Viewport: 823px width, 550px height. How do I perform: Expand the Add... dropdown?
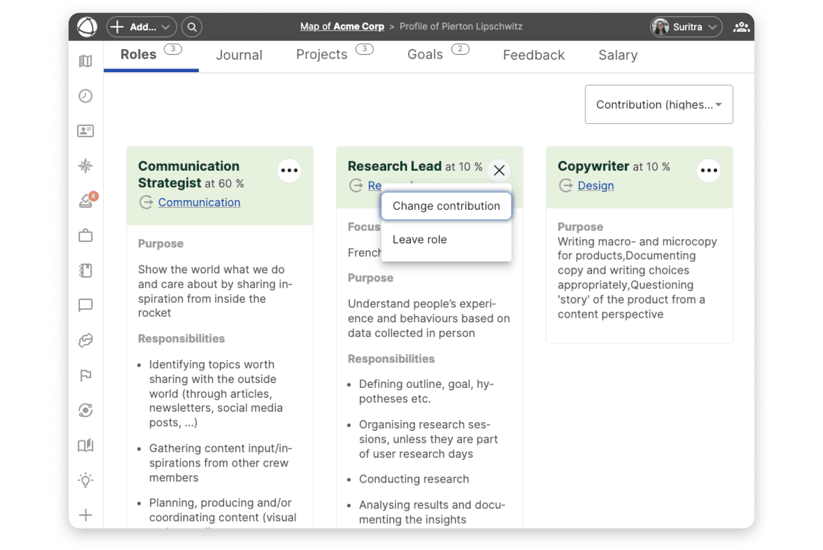click(x=142, y=27)
